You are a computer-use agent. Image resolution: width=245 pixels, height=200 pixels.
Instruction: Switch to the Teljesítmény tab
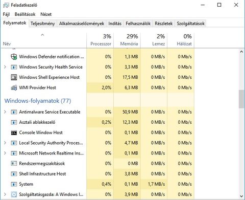(x=43, y=24)
